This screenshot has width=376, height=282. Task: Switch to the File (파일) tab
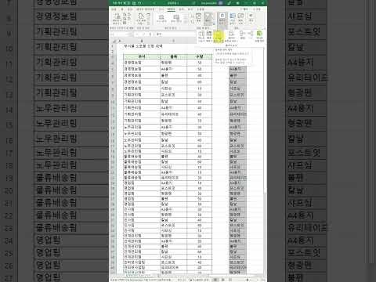[114, 9]
